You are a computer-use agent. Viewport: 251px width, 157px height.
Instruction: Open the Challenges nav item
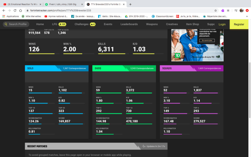pyautogui.click(x=82, y=24)
